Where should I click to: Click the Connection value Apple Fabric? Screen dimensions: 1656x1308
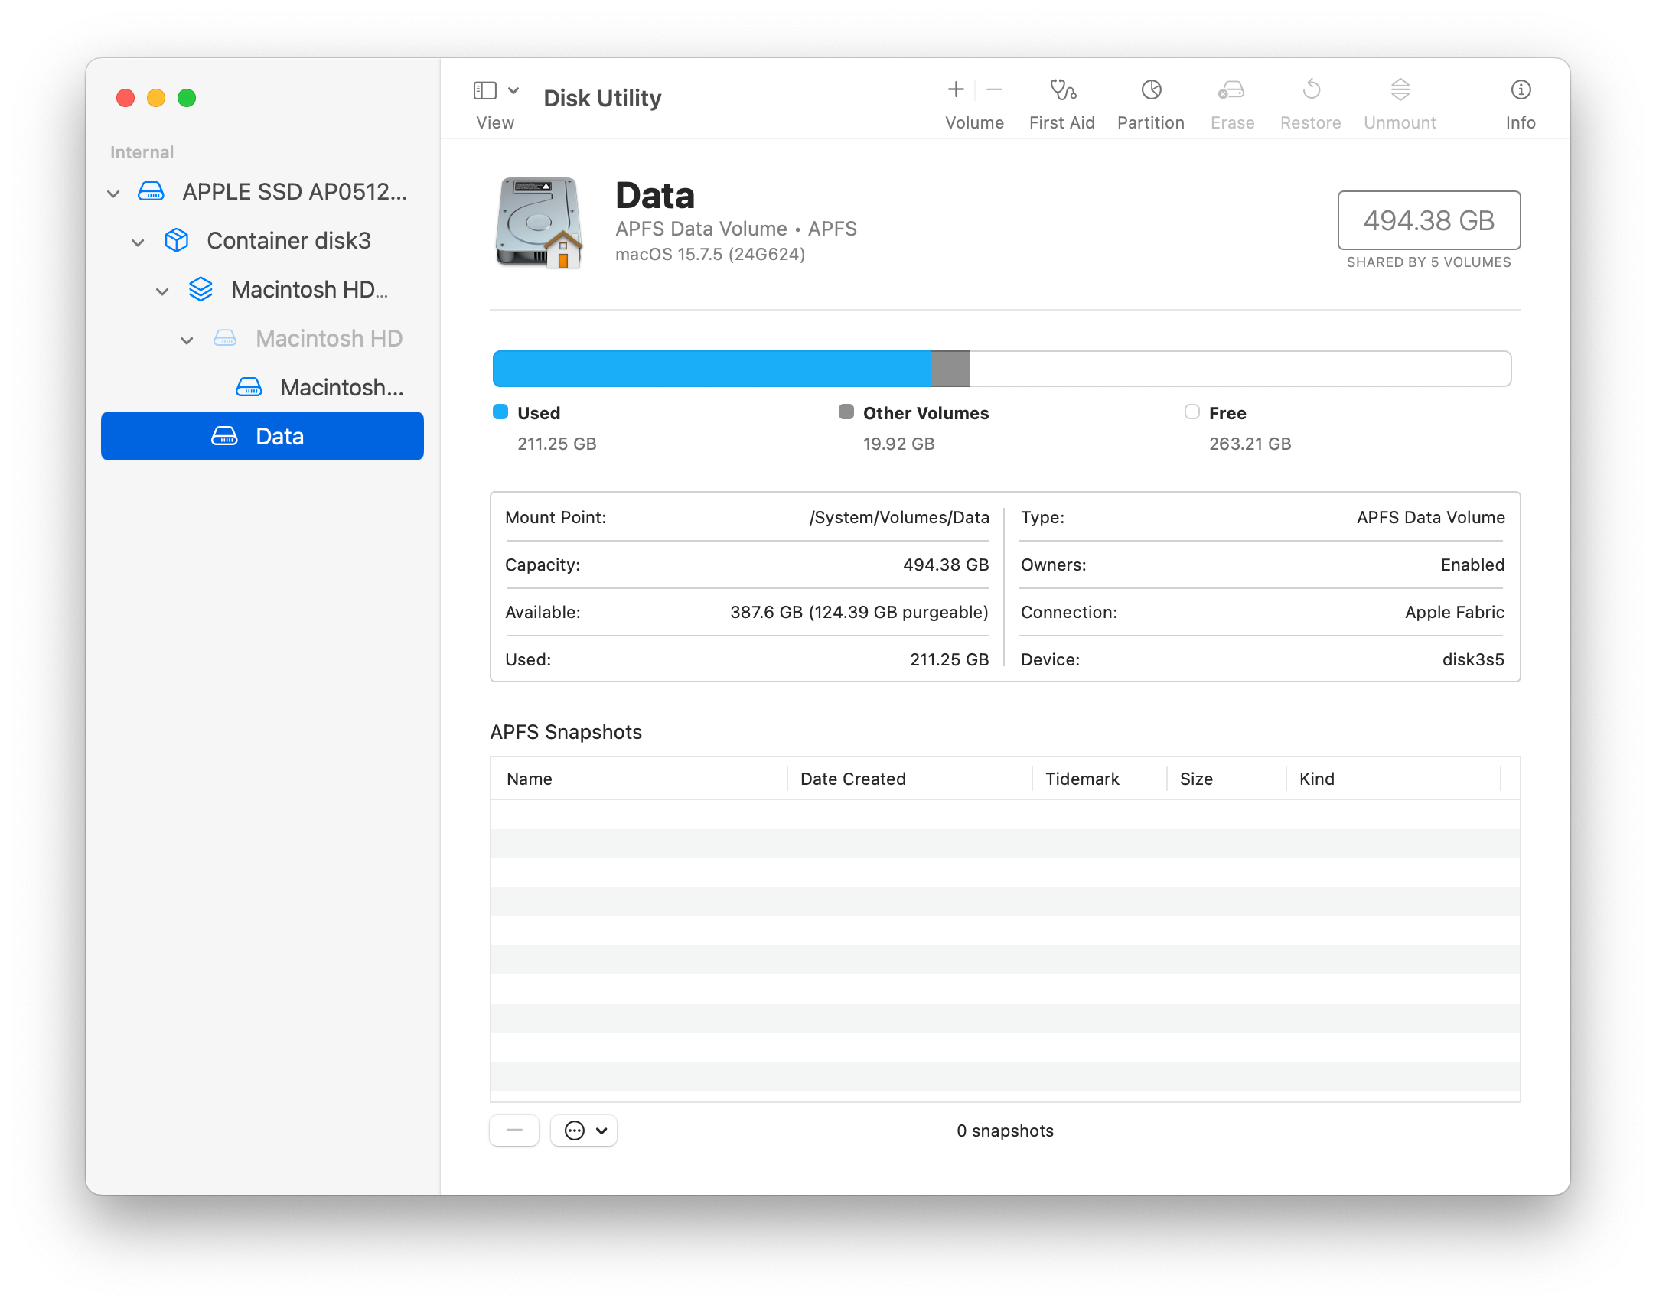tap(1455, 613)
